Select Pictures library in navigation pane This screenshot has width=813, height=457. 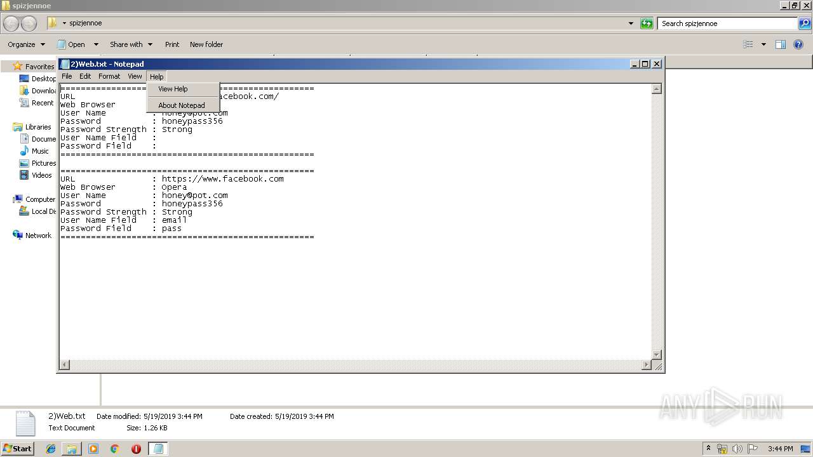(37, 163)
